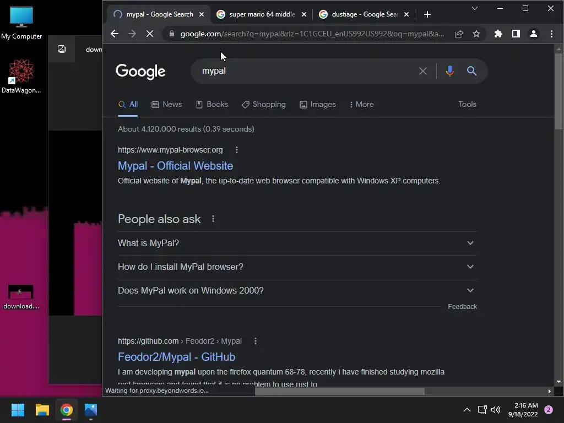Click the Feedback link

pos(462,307)
